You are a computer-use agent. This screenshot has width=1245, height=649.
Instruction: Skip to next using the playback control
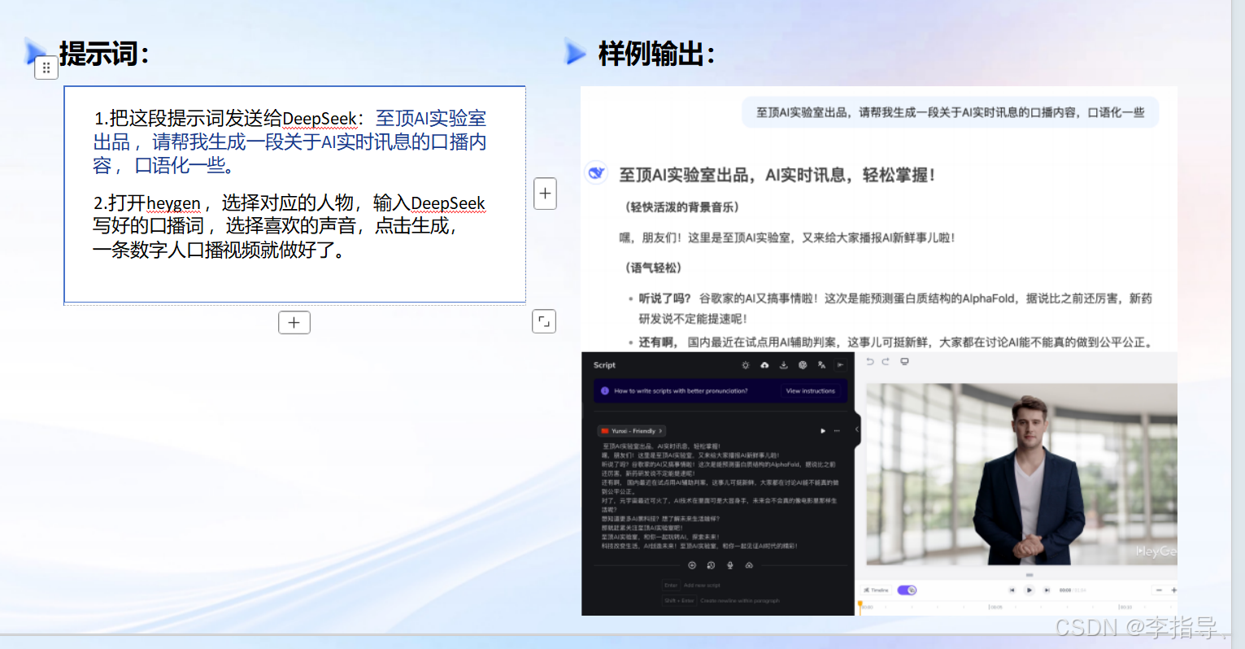(x=1047, y=590)
